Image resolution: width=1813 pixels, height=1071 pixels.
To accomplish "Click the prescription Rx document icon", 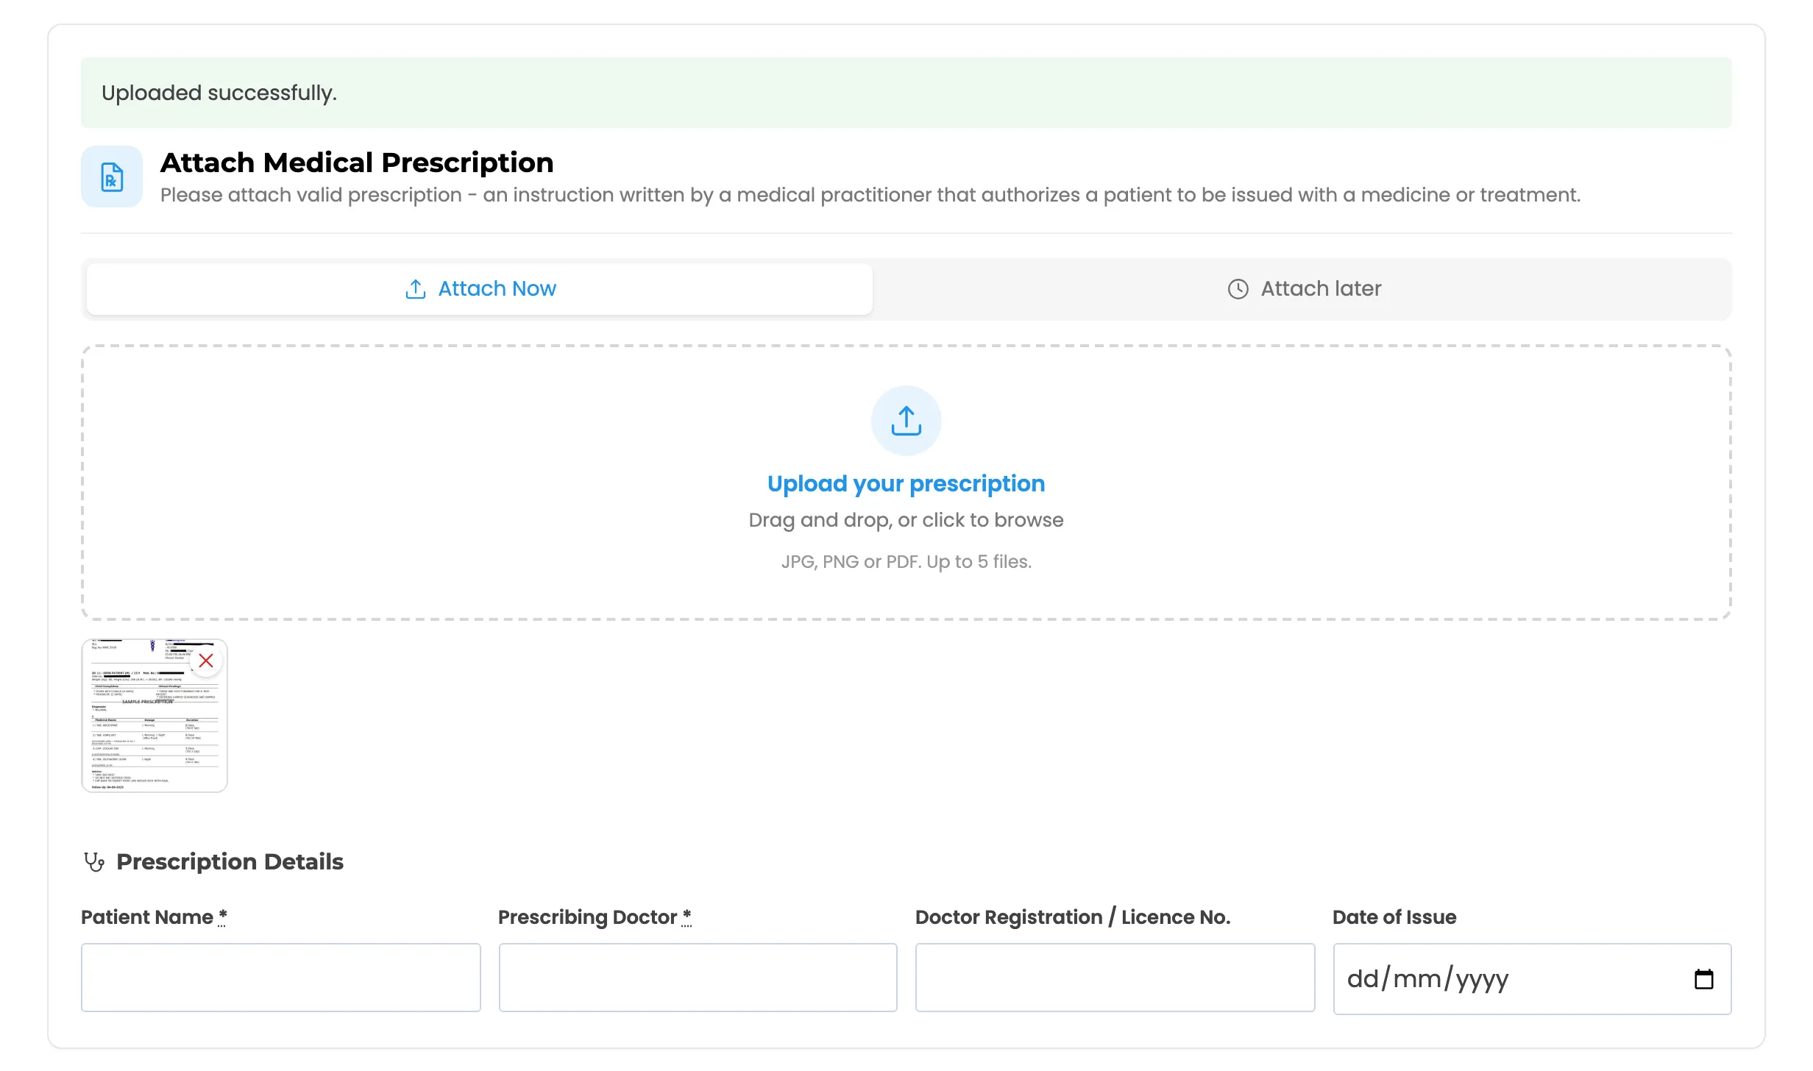I will 112,177.
